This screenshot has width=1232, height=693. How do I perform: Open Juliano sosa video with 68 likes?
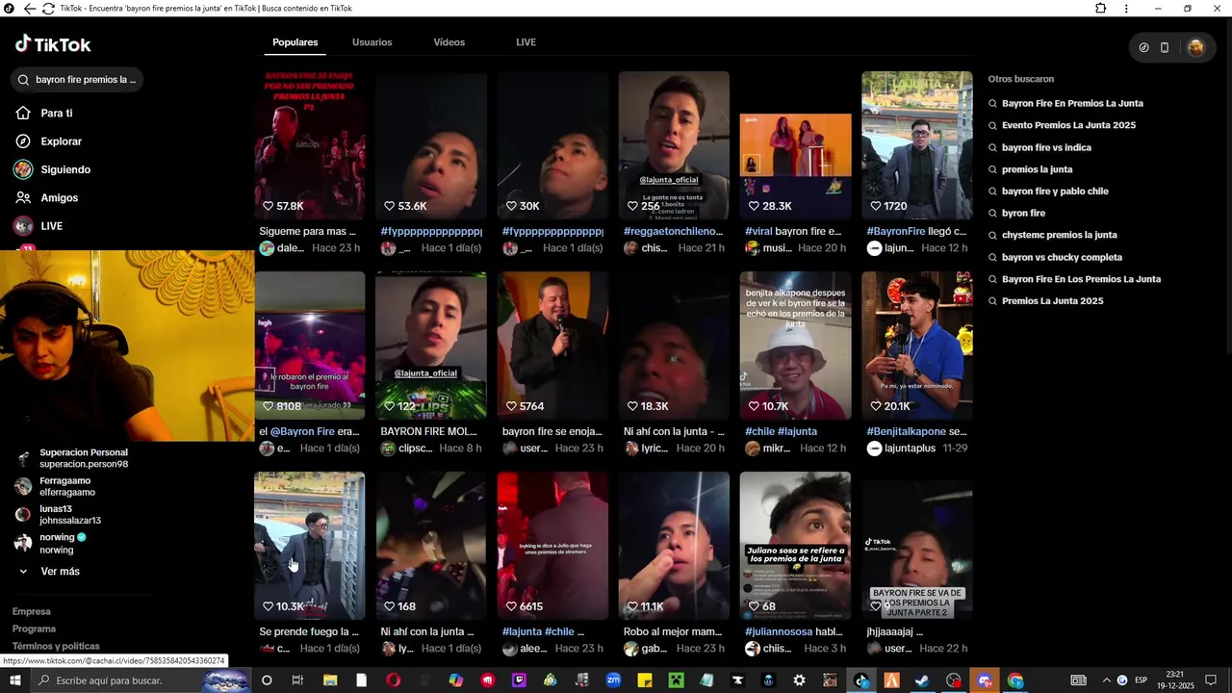point(795,546)
